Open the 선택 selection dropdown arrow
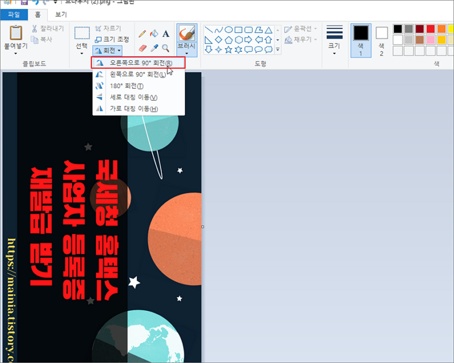Image resolution: width=454 pixels, height=363 pixels. pyautogui.click(x=82, y=53)
